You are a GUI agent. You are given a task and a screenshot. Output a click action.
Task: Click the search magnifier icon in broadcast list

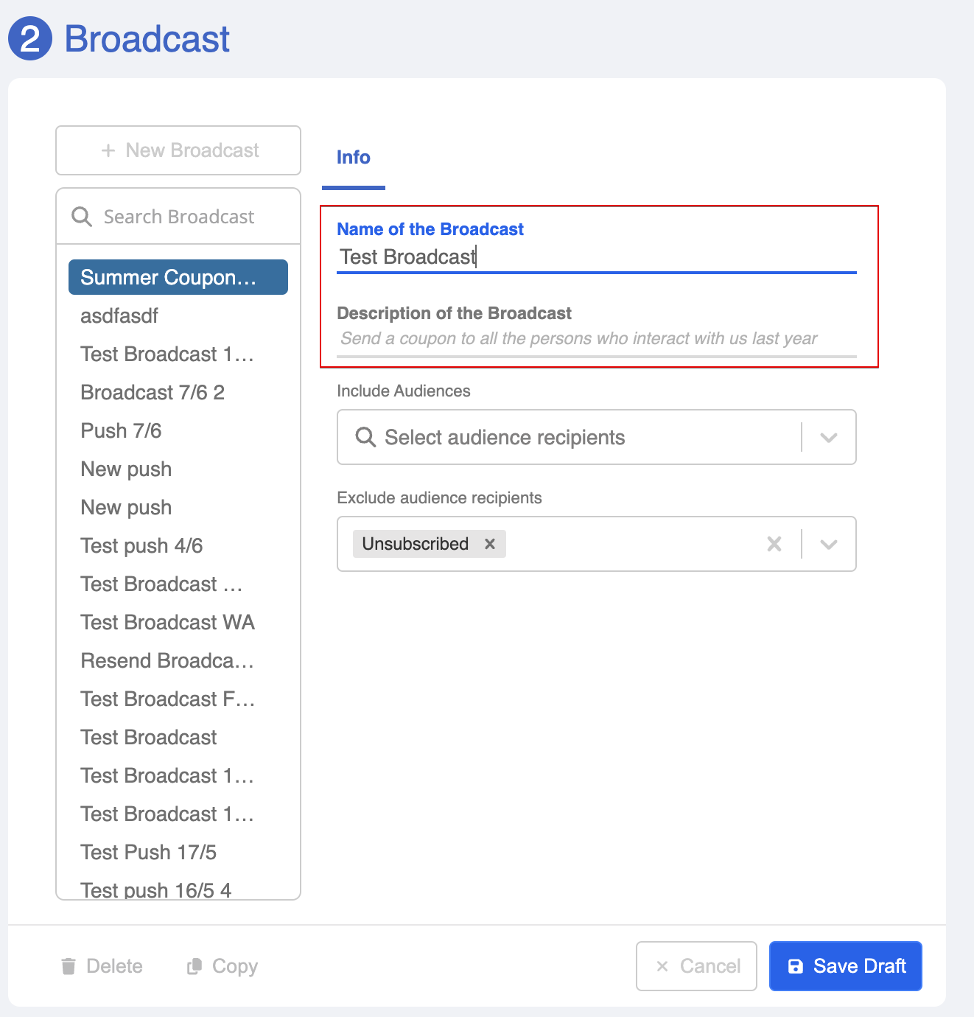81,217
